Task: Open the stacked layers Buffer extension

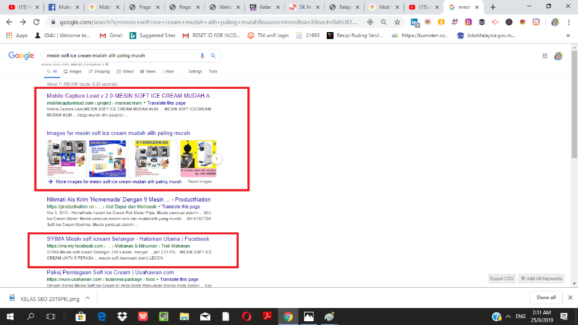Action: (x=482, y=22)
